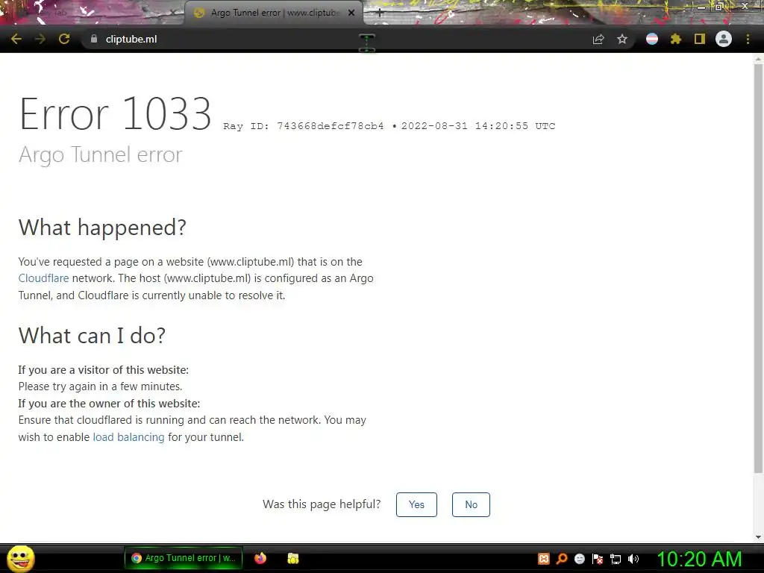Answer Yes to page helpful question

416,505
